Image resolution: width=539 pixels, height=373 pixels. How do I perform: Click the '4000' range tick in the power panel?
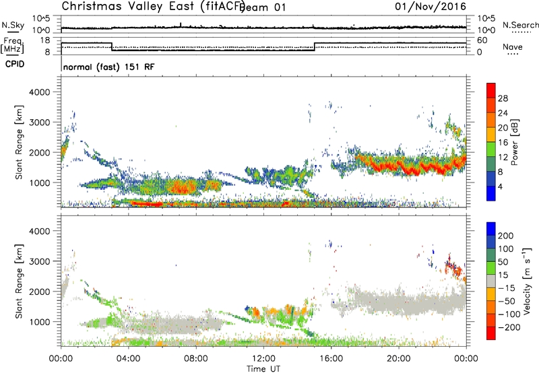coord(40,92)
